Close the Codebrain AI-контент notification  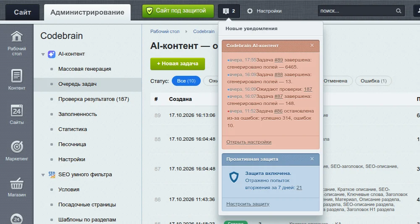[312, 45]
